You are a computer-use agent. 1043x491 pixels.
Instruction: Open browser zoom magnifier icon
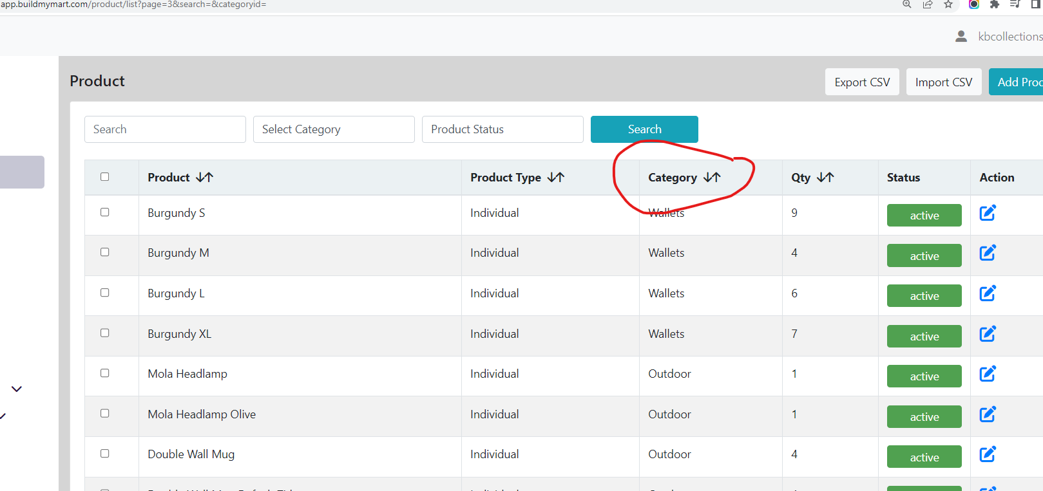tap(907, 5)
